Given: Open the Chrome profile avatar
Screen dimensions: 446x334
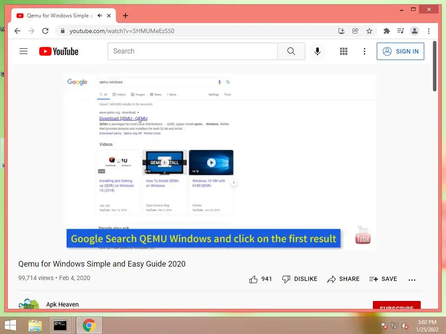Looking at the screenshot, I should [x=415, y=31].
